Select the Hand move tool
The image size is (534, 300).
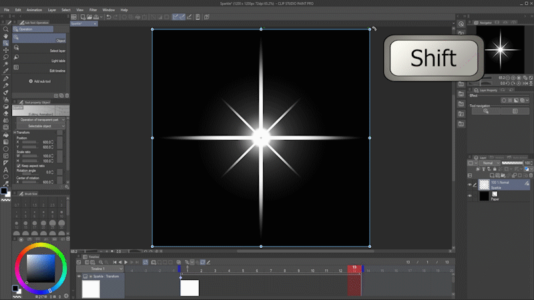[x=6, y=36]
